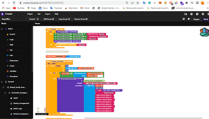Open the backpack icon in the viewer
Image resolution: width=209 pixels, height=119 pixels.
coord(204,32)
